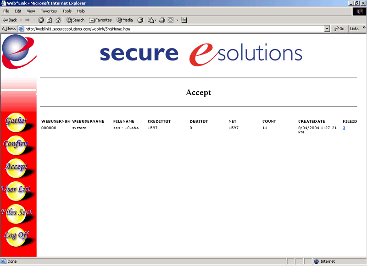
Task: Click the WEBUSERNAME column header
Action: [88, 121]
